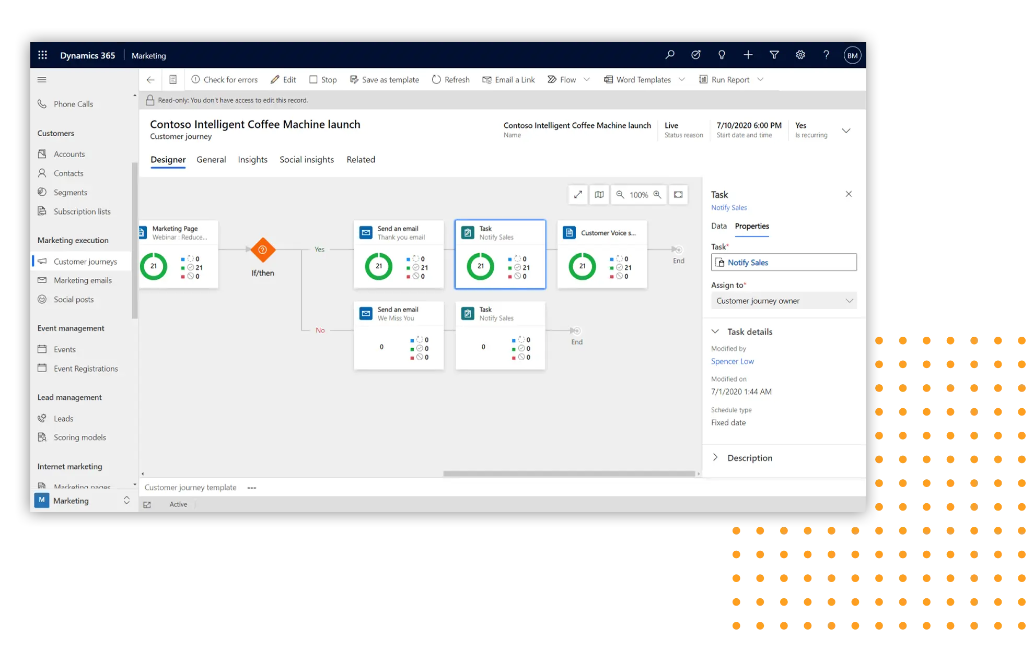Click the fit to screen icon
Screen dimensions: 1034x663
tap(678, 195)
